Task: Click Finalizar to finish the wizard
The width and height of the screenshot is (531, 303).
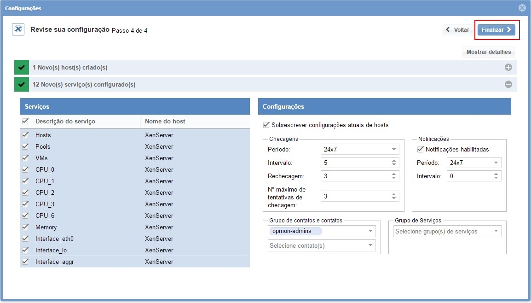Action: [x=496, y=30]
